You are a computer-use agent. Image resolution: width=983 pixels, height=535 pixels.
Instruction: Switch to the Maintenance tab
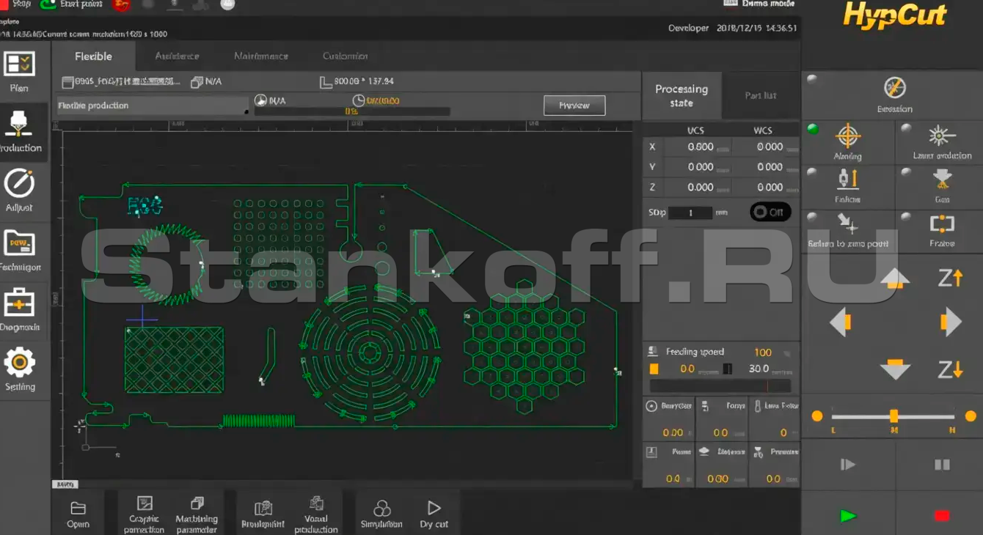[260, 56]
